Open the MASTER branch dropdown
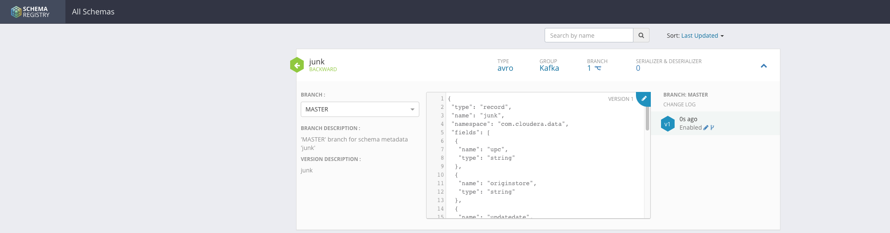Image resolution: width=890 pixels, height=233 pixels. (359, 109)
